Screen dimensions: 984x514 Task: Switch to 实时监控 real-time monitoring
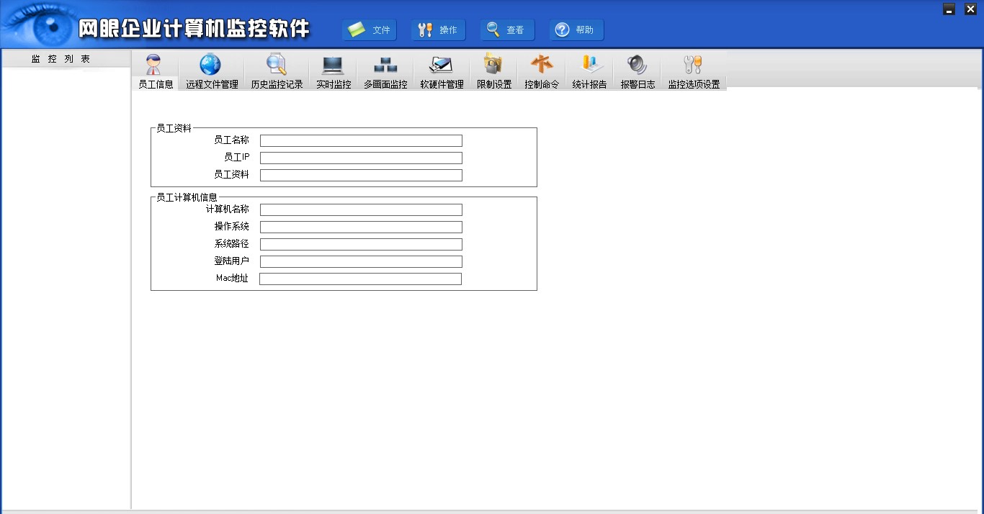coord(334,71)
